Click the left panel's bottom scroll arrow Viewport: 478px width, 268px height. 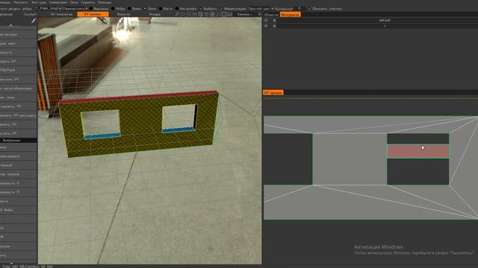[12, 264]
